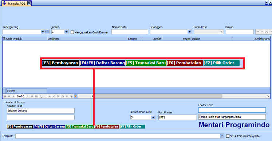
Task: Click the delete icon beside Diskon field
Action: click(258, 32)
